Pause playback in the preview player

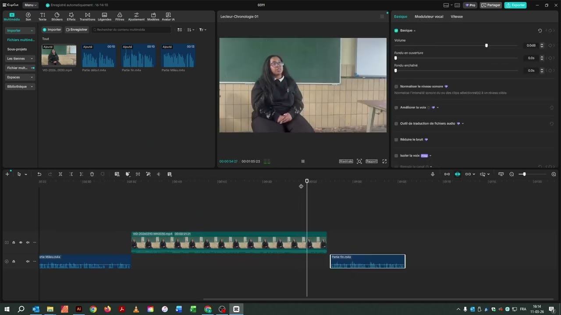click(x=303, y=161)
